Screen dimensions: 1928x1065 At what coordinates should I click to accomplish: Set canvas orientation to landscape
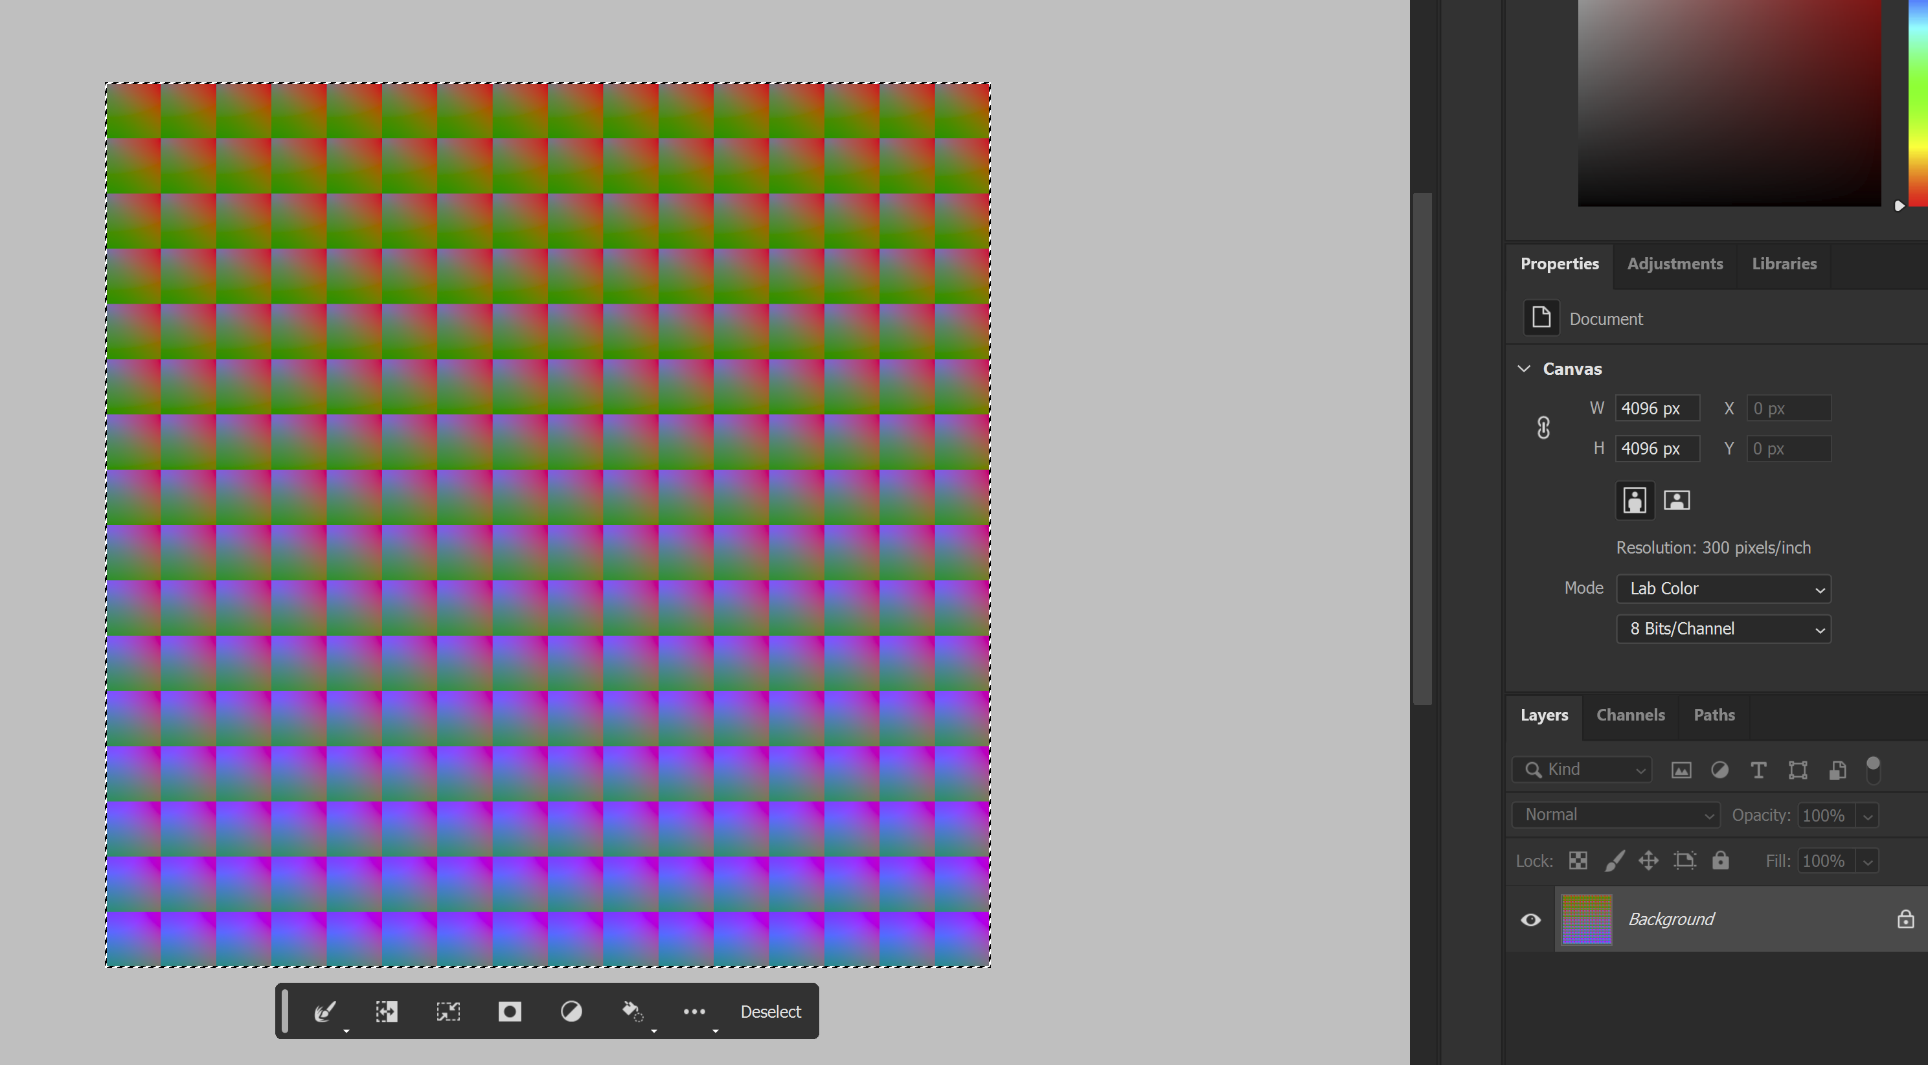[x=1677, y=499]
